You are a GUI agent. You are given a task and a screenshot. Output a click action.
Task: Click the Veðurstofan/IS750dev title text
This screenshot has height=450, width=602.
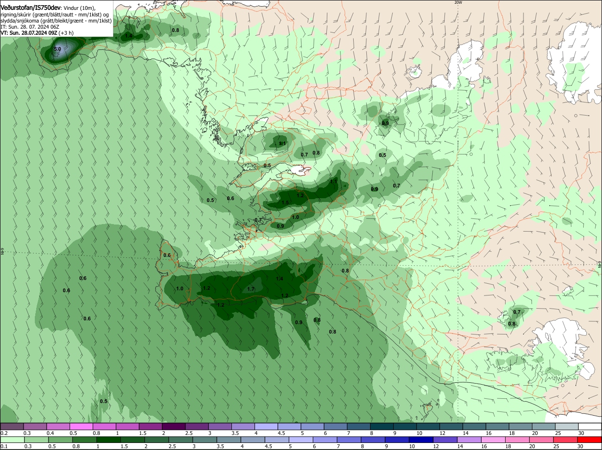tap(31, 8)
